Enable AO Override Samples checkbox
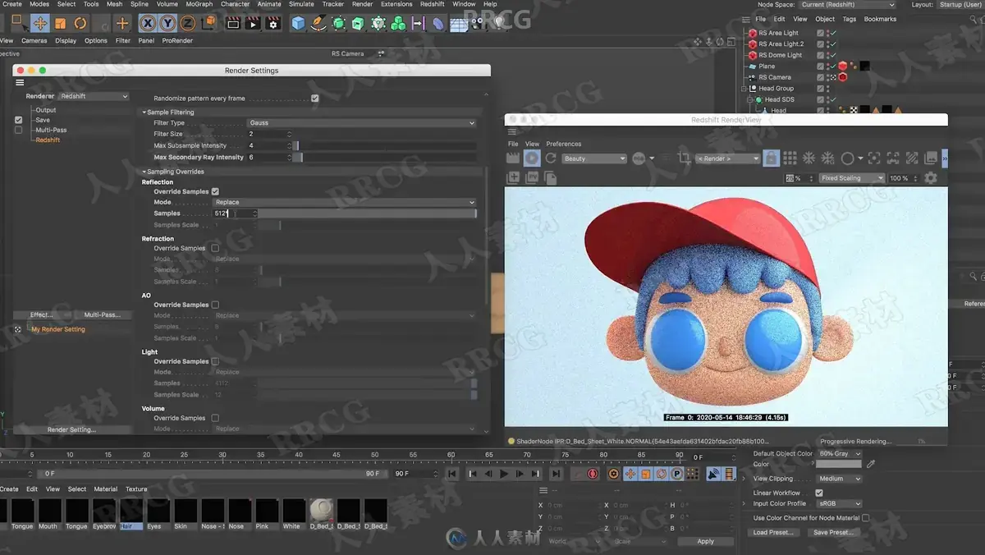 click(x=215, y=305)
